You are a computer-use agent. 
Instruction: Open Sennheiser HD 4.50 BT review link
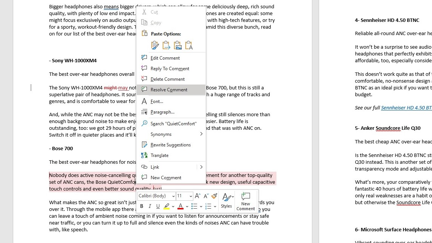pyautogui.click(x=406, y=108)
